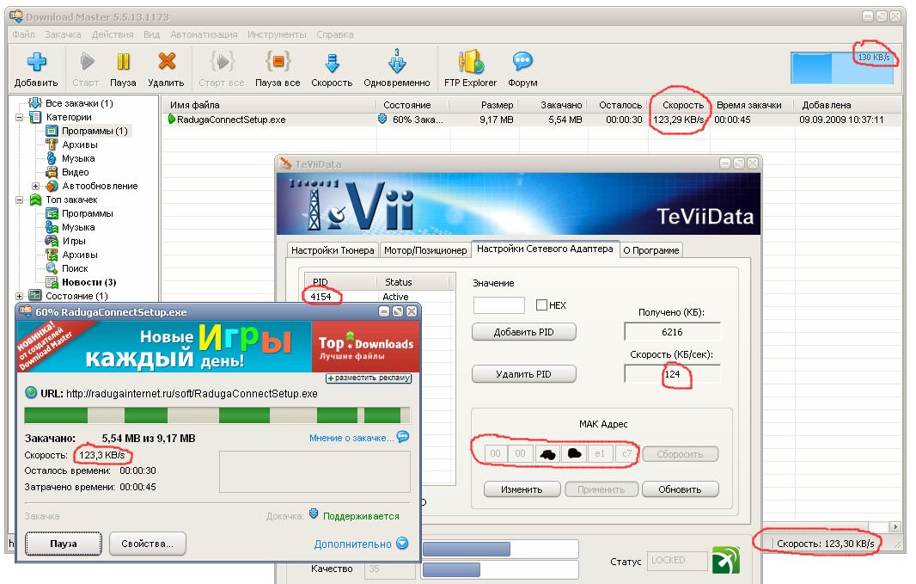Image resolution: width=916 pixels, height=584 pixels.
Task: Click the Изменить button
Action: click(522, 489)
